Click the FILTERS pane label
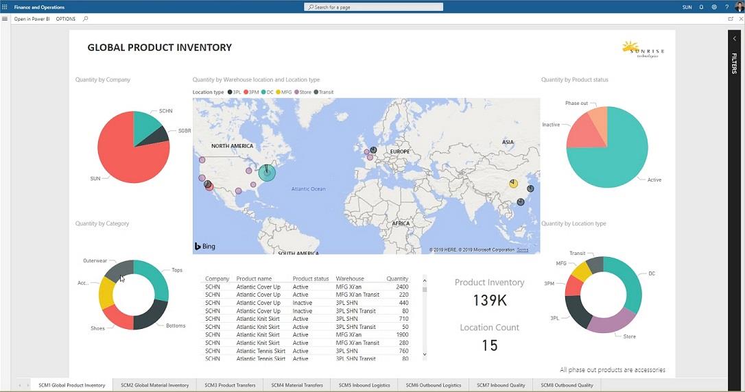Screen dimensions: 745x392 click(735, 63)
